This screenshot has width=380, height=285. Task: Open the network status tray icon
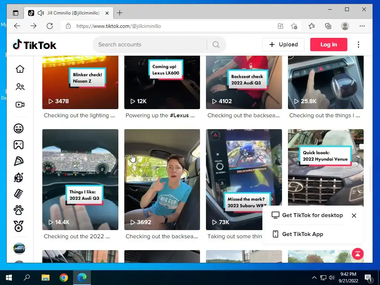tap(323, 278)
